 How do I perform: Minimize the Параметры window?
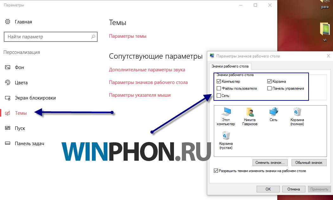point(241,5)
